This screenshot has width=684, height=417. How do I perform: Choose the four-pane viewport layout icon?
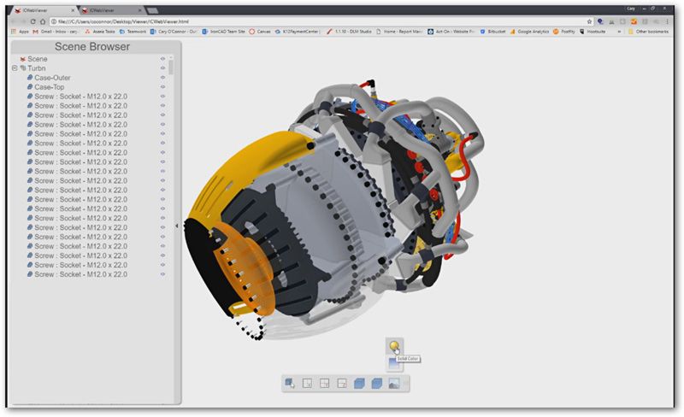325,383
